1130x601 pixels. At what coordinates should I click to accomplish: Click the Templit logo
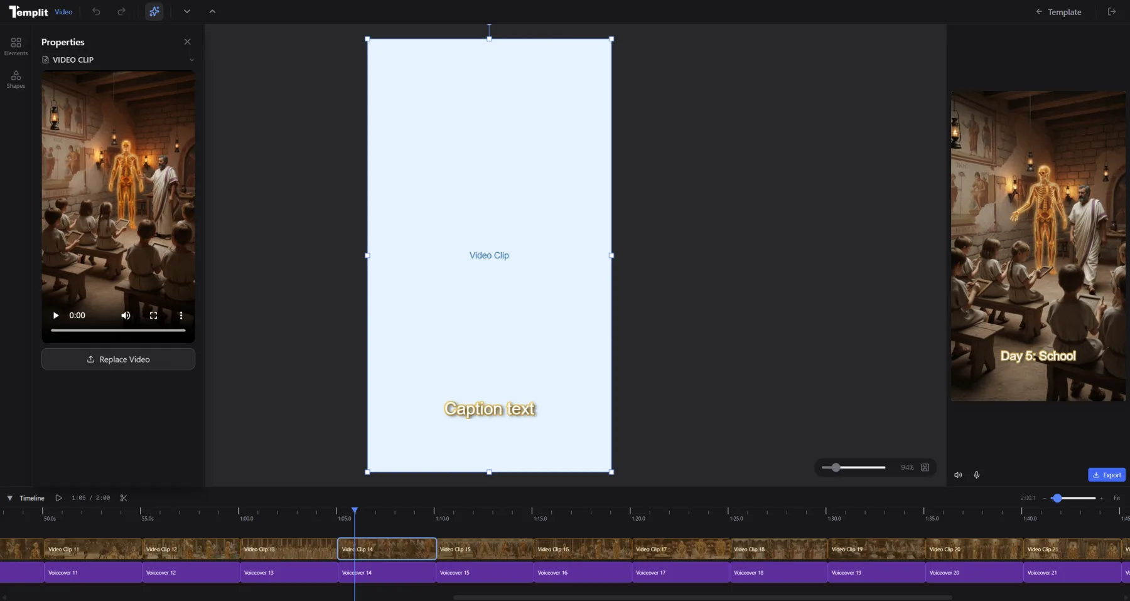click(x=28, y=11)
